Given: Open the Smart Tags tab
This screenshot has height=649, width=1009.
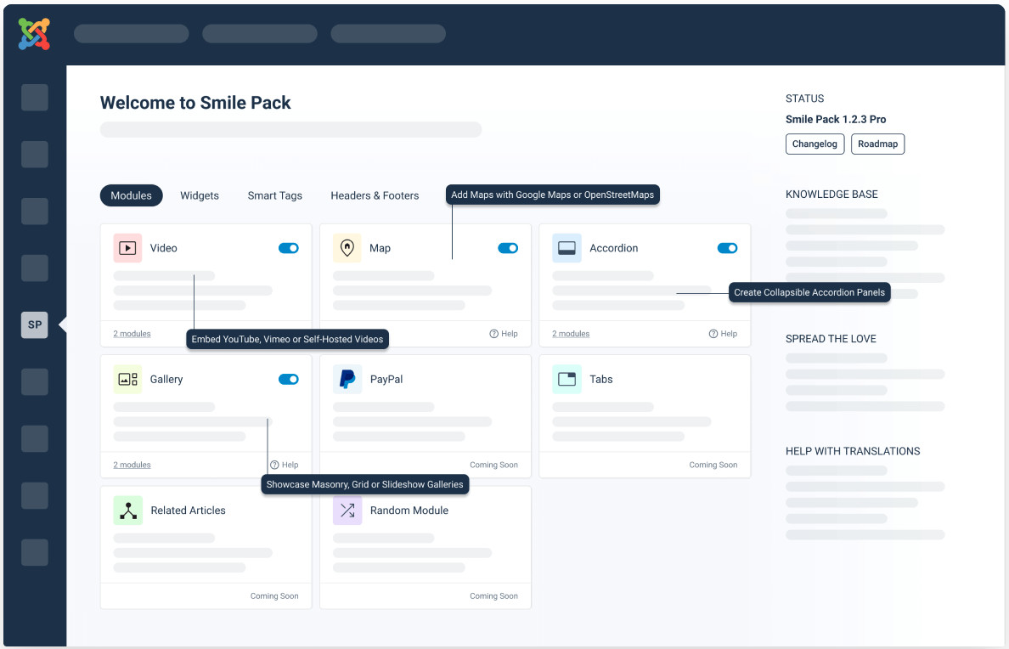Looking at the screenshot, I should click(x=274, y=195).
